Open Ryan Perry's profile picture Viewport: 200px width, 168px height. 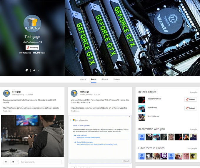142,109
